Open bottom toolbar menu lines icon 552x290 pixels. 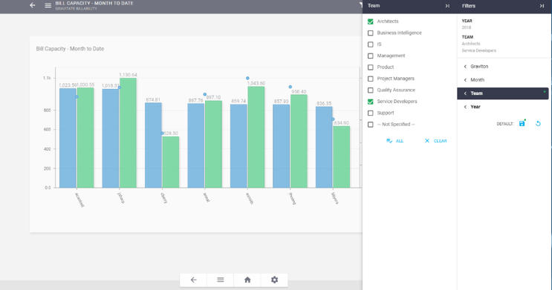[x=221, y=280]
